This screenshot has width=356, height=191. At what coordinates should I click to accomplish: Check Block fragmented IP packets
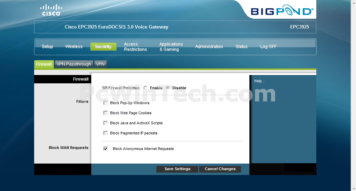pyautogui.click(x=106, y=133)
